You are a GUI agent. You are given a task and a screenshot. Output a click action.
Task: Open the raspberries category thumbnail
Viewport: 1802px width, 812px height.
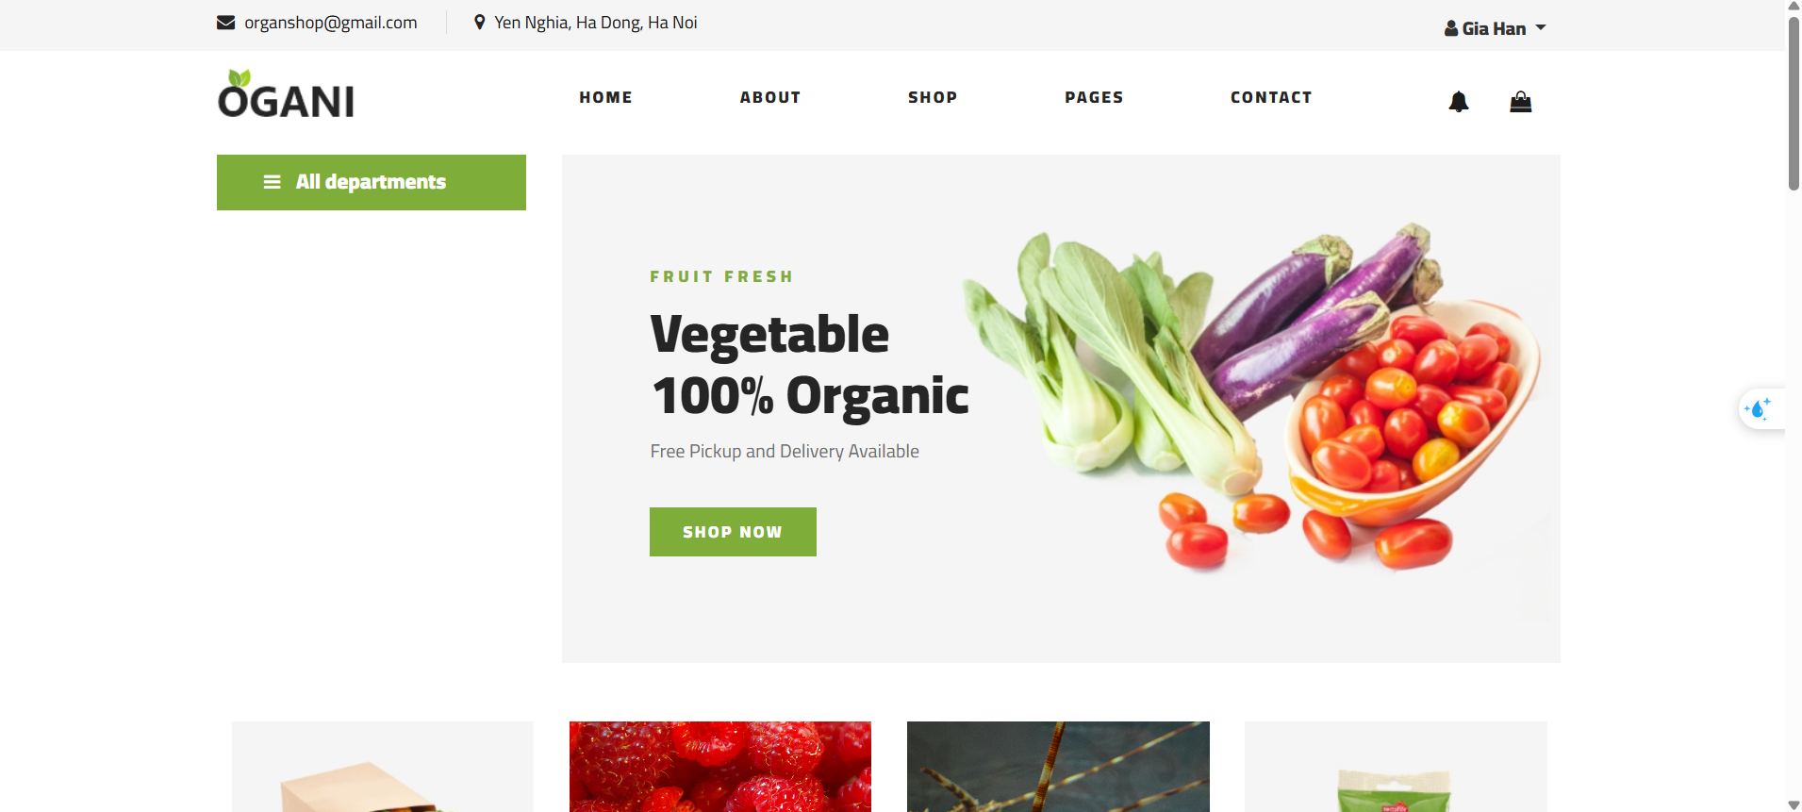tap(720, 767)
